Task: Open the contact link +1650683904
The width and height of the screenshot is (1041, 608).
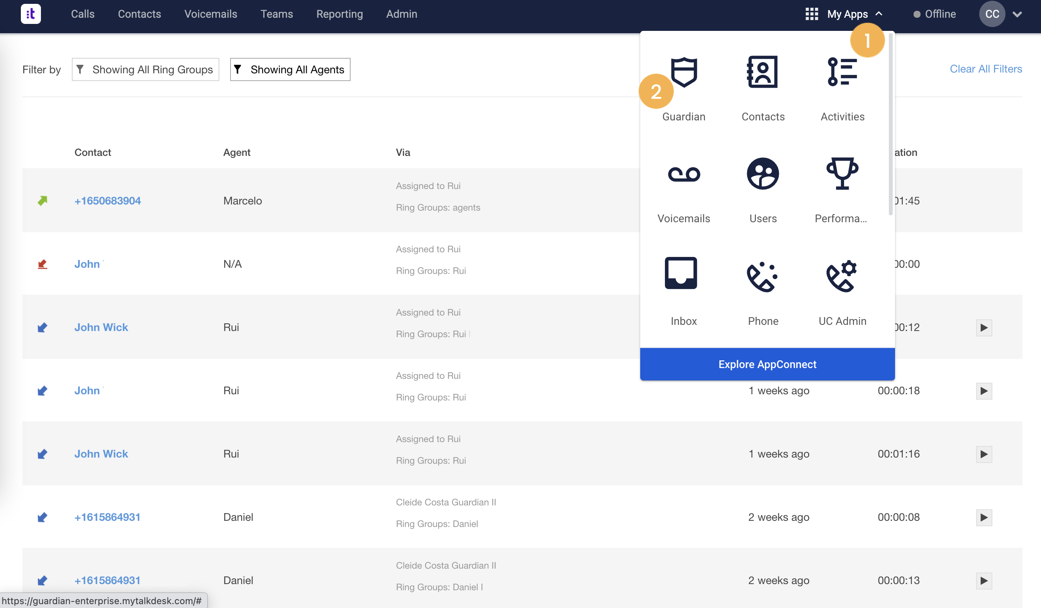Action: (107, 201)
